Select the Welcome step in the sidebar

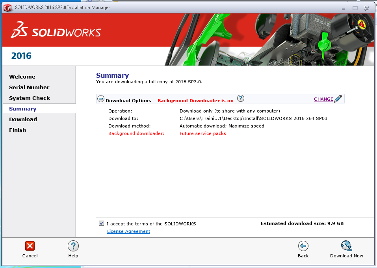22,77
